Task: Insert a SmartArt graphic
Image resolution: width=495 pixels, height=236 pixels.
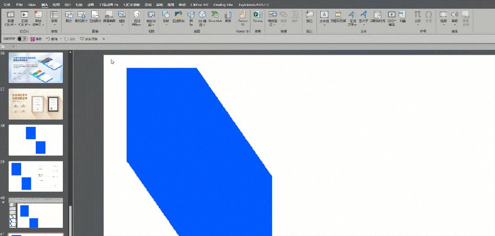Action: pos(215,16)
